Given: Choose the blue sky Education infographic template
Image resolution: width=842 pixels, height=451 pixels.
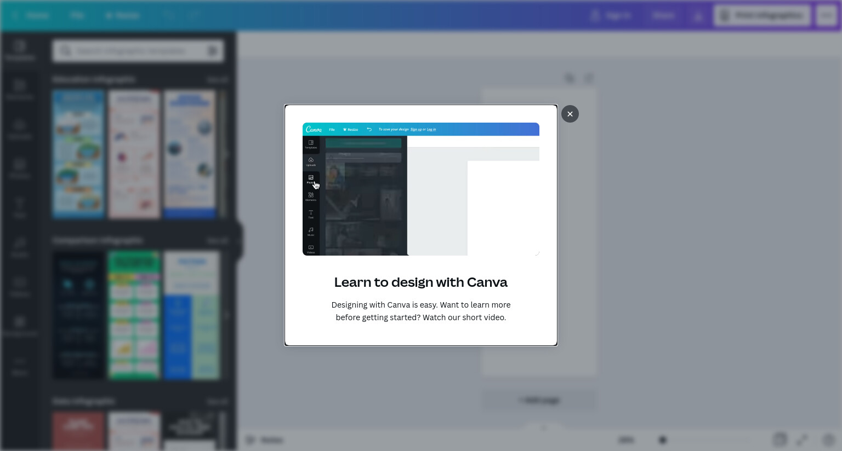Looking at the screenshot, I should click(78, 154).
